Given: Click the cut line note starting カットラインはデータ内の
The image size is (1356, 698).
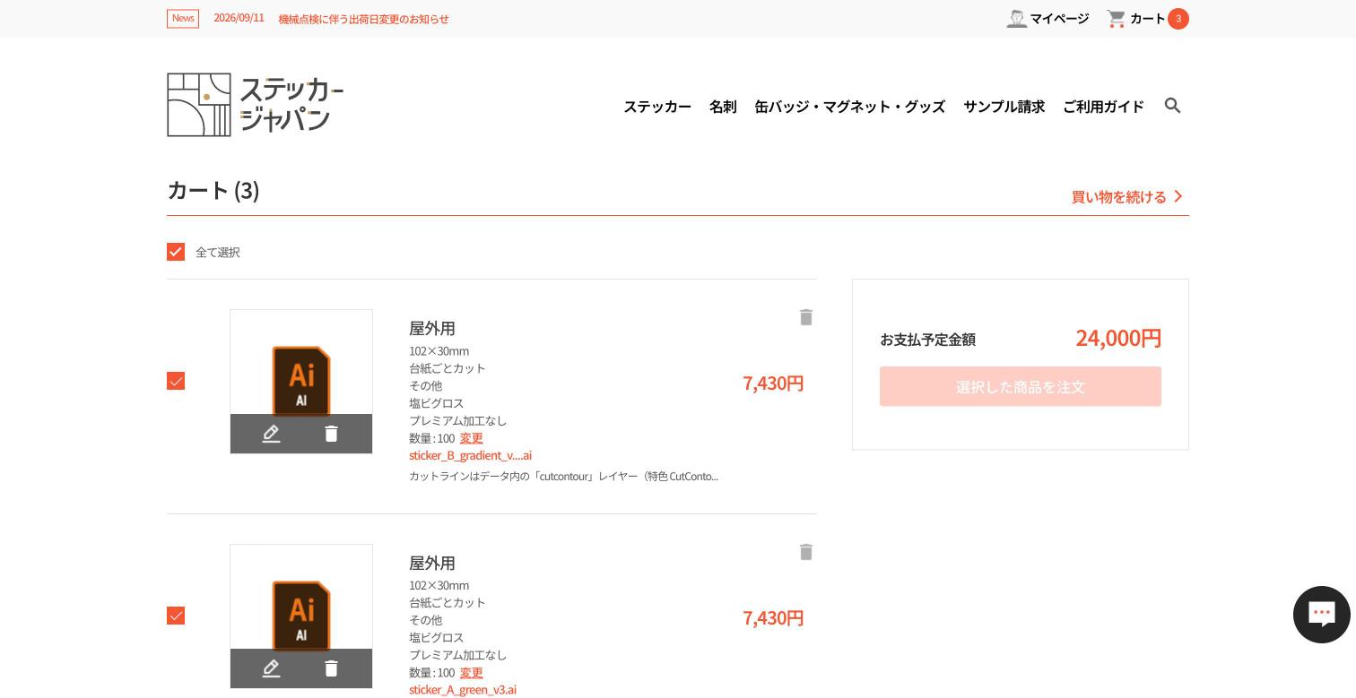Looking at the screenshot, I should [x=563, y=476].
